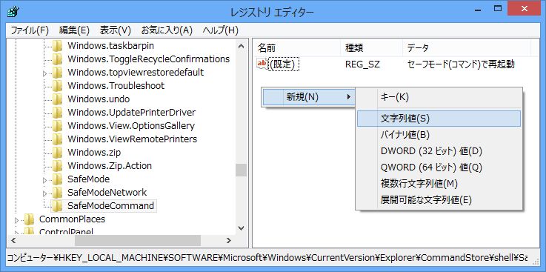Click the folder icon of Windows.View.OptionsGallery
The height and width of the screenshot is (272, 546).
57,126
